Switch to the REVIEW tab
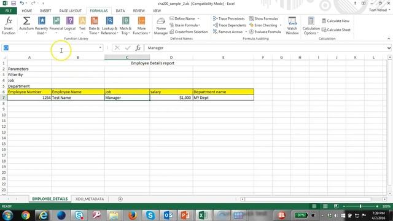 click(139, 11)
